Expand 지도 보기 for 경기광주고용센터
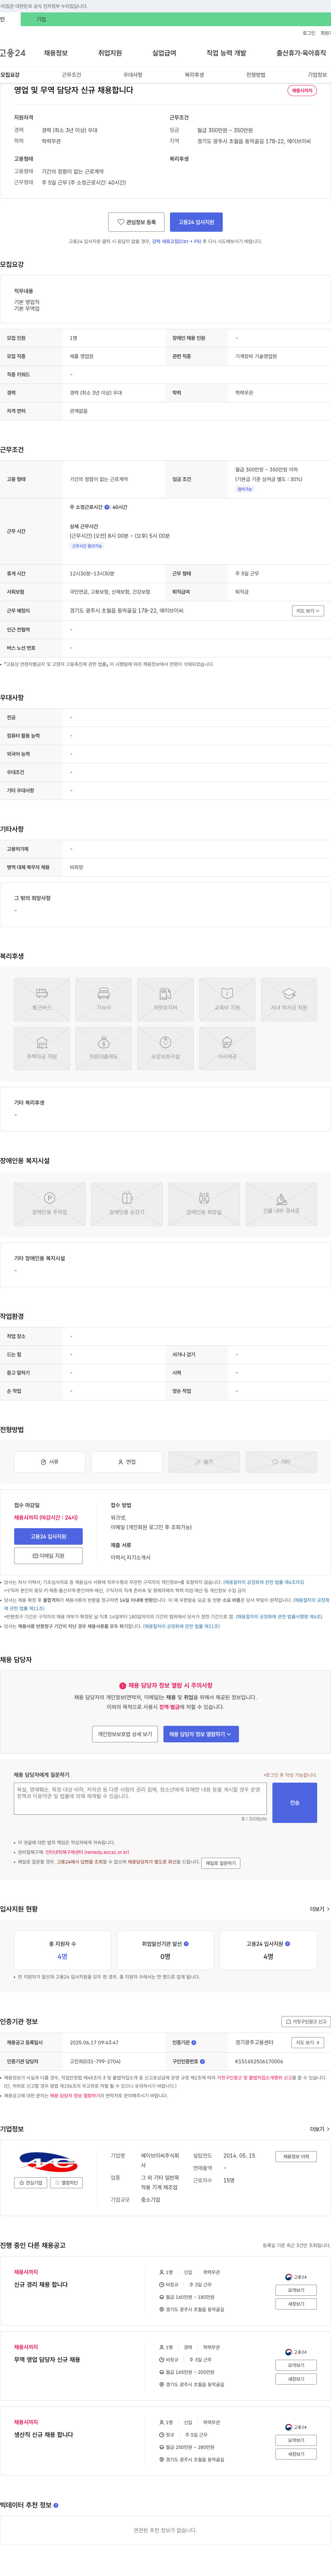331x2576 pixels. point(308,2043)
